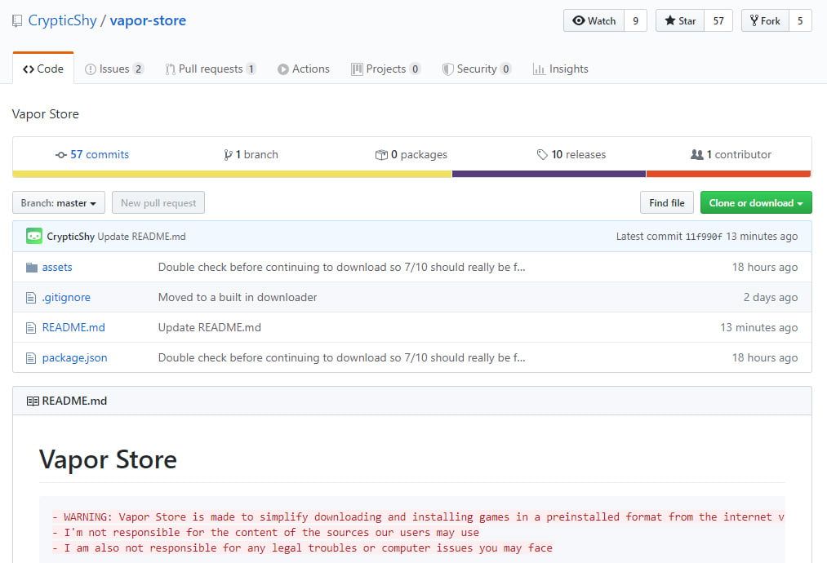Click the .gitignore file icon
The width and height of the screenshot is (827, 563).
tap(31, 298)
